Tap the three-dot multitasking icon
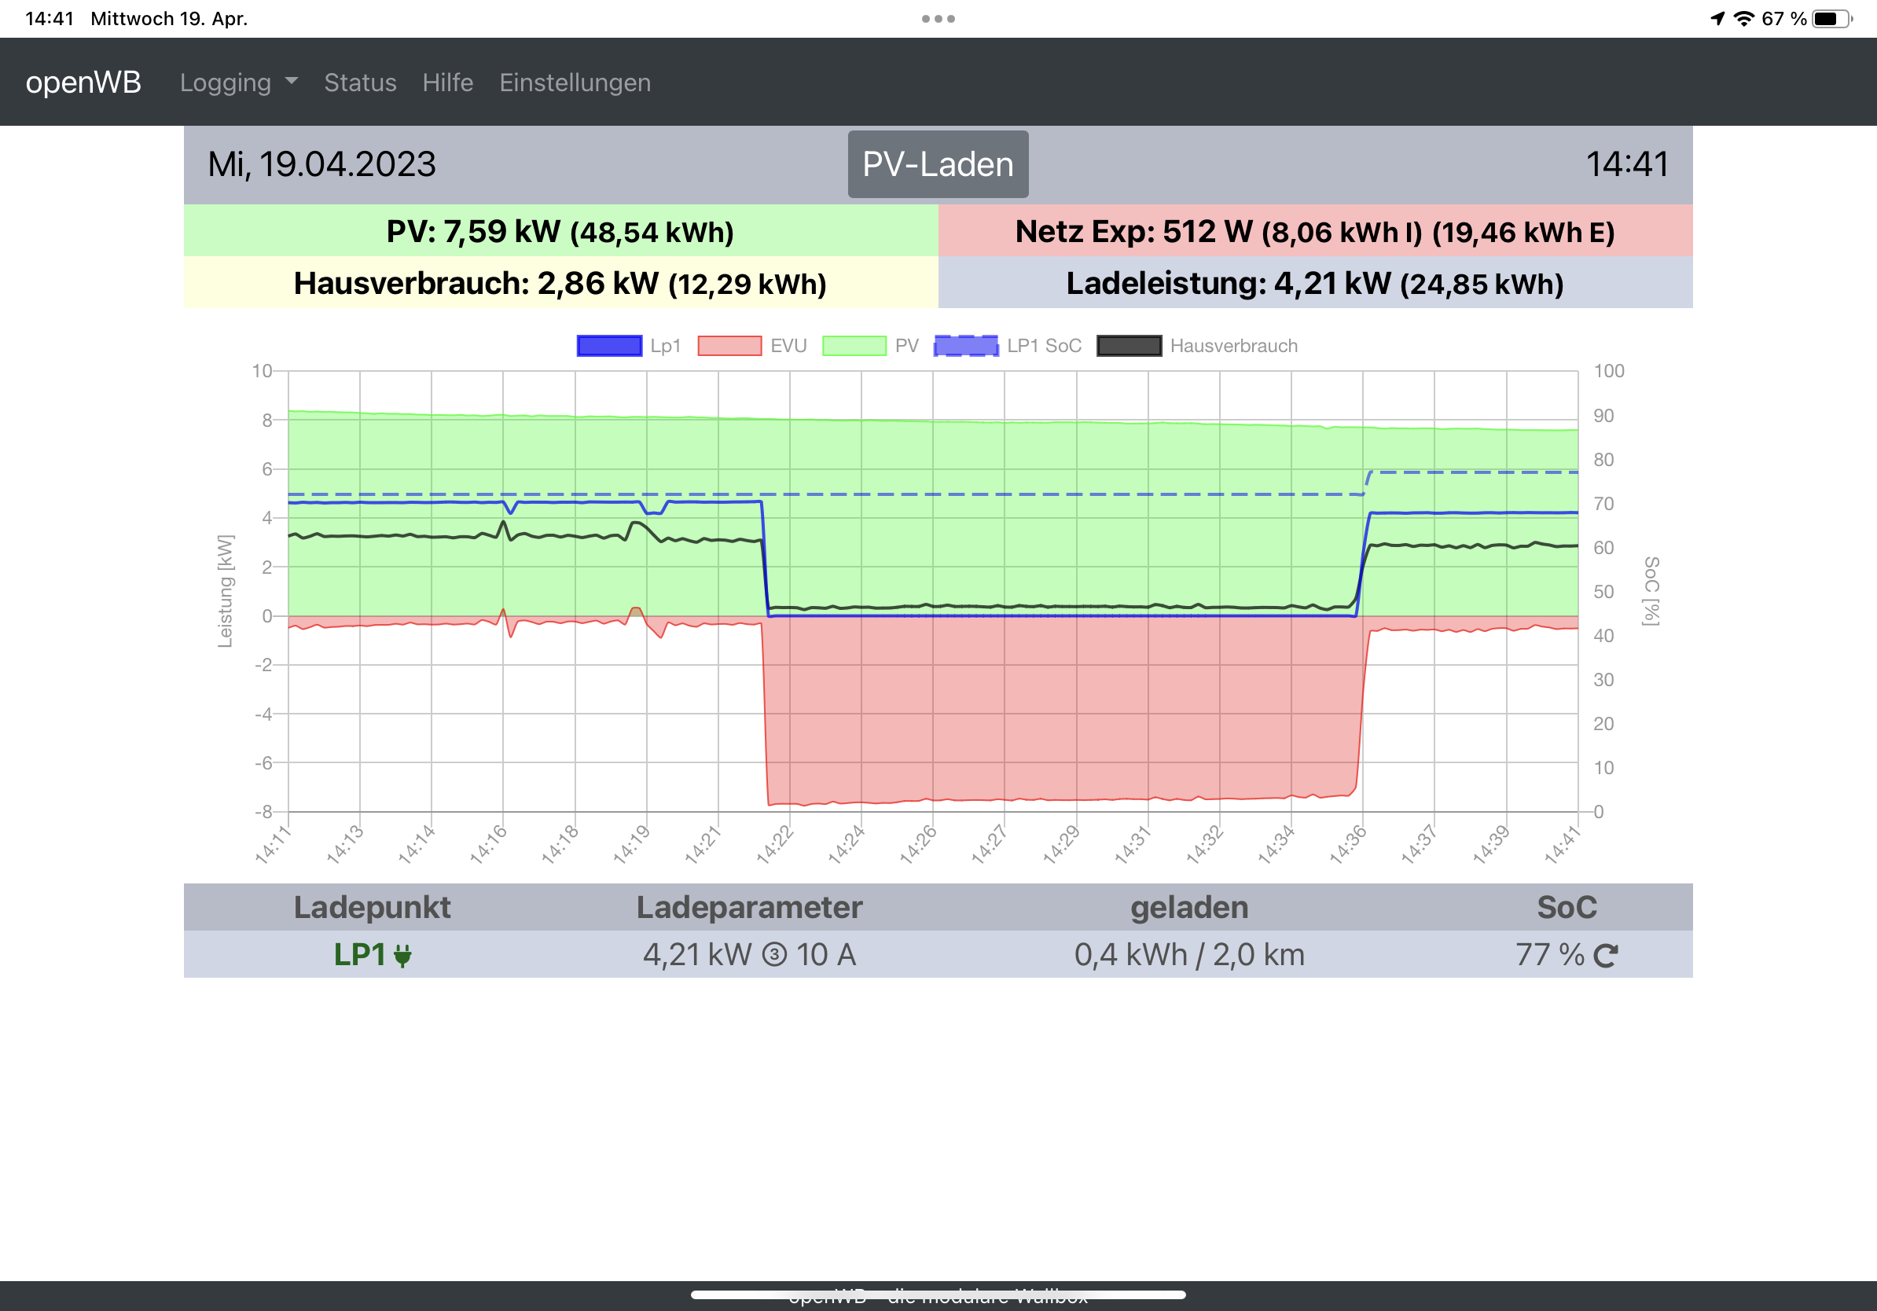Viewport: 1877px width, 1311px height. tap(938, 19)
